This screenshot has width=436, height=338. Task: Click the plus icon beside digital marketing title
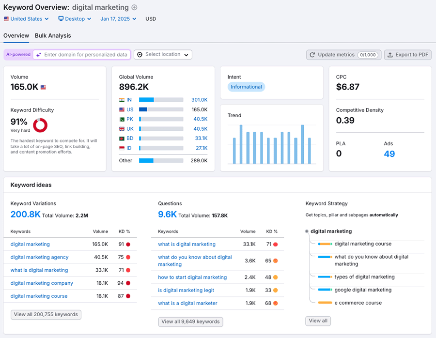134,7
